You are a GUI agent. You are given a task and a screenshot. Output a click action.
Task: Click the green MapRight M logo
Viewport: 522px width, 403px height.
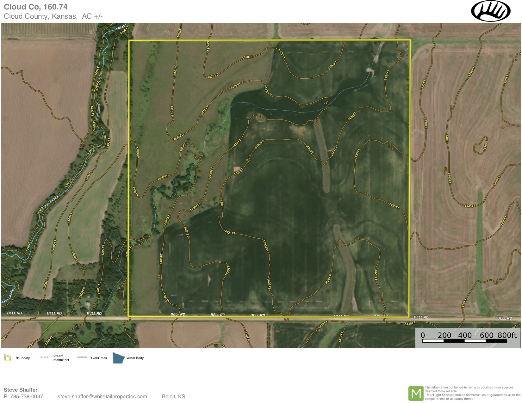coord(416,394)
